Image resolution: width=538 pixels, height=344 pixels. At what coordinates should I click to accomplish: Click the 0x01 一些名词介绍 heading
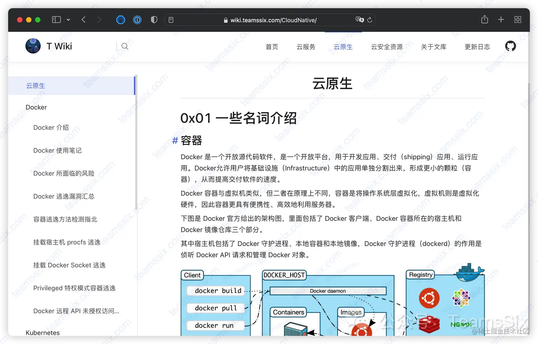pos(238,118)
